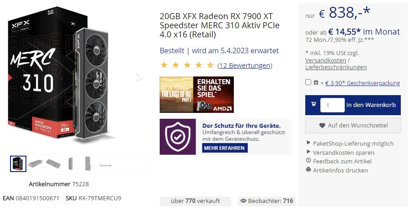The image size is (409, 208).
Task: Click the heart icon on wishlist button
Action: pyautogui.click(x=322, y=126)
